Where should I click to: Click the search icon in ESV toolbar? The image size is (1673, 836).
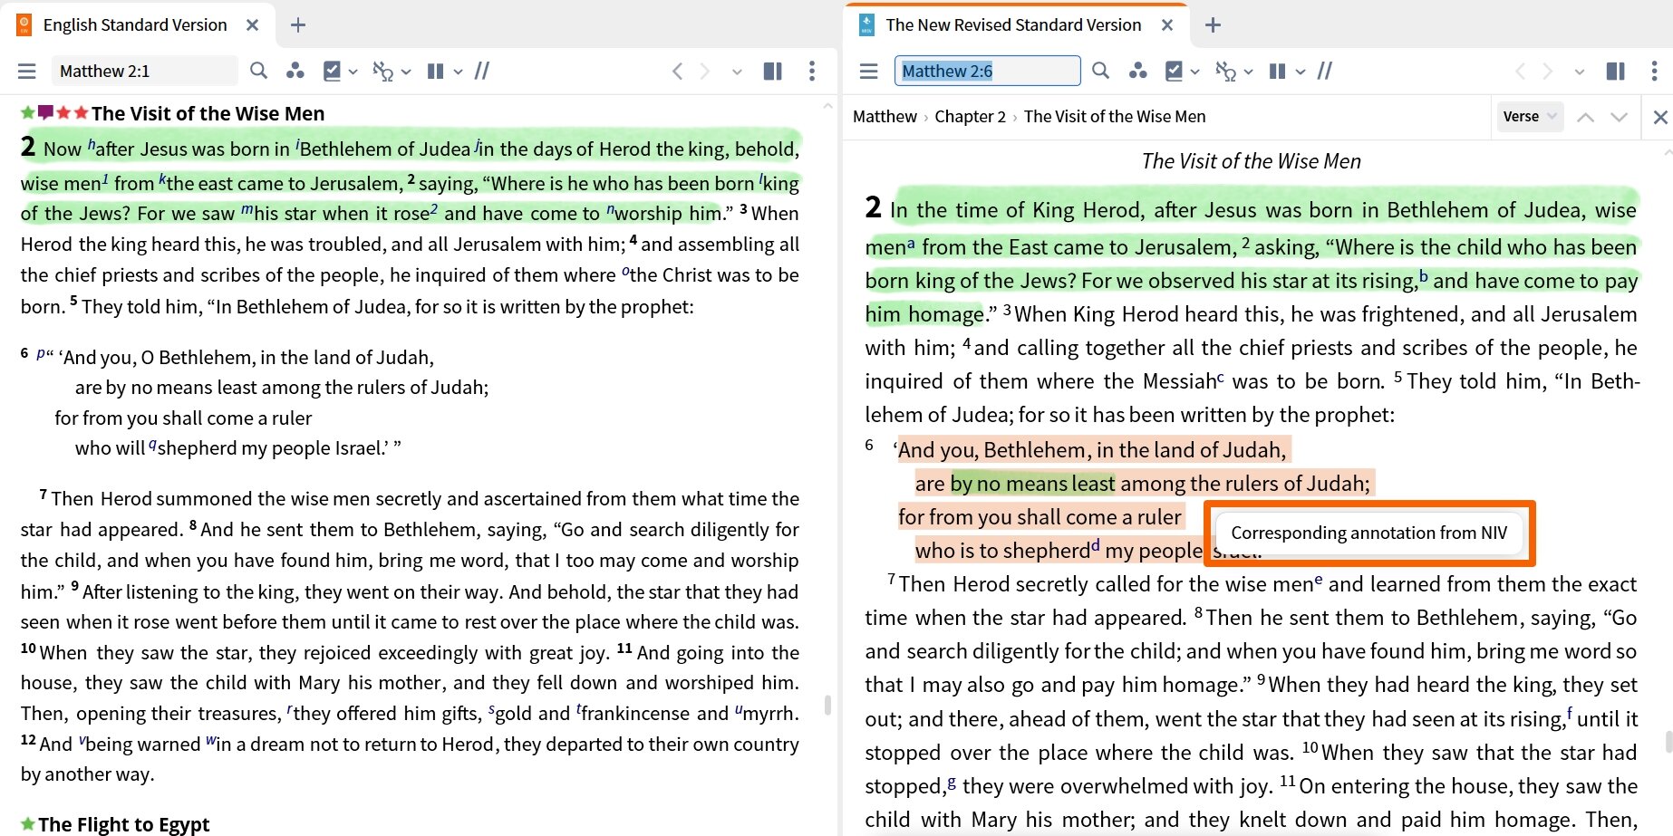259,71
